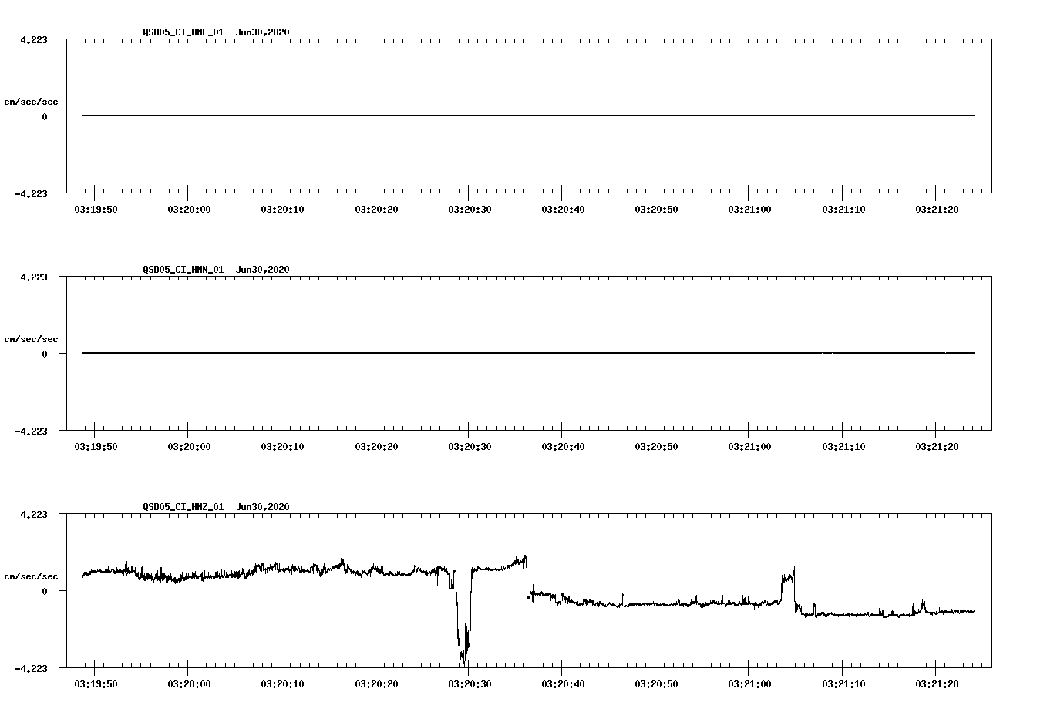Click the 03:20:00 time label under HNE plot

[x=188, y=209]
